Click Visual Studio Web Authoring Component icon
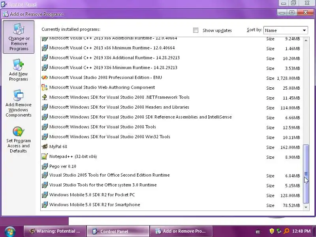316x237 pixels. coord(45,87)
